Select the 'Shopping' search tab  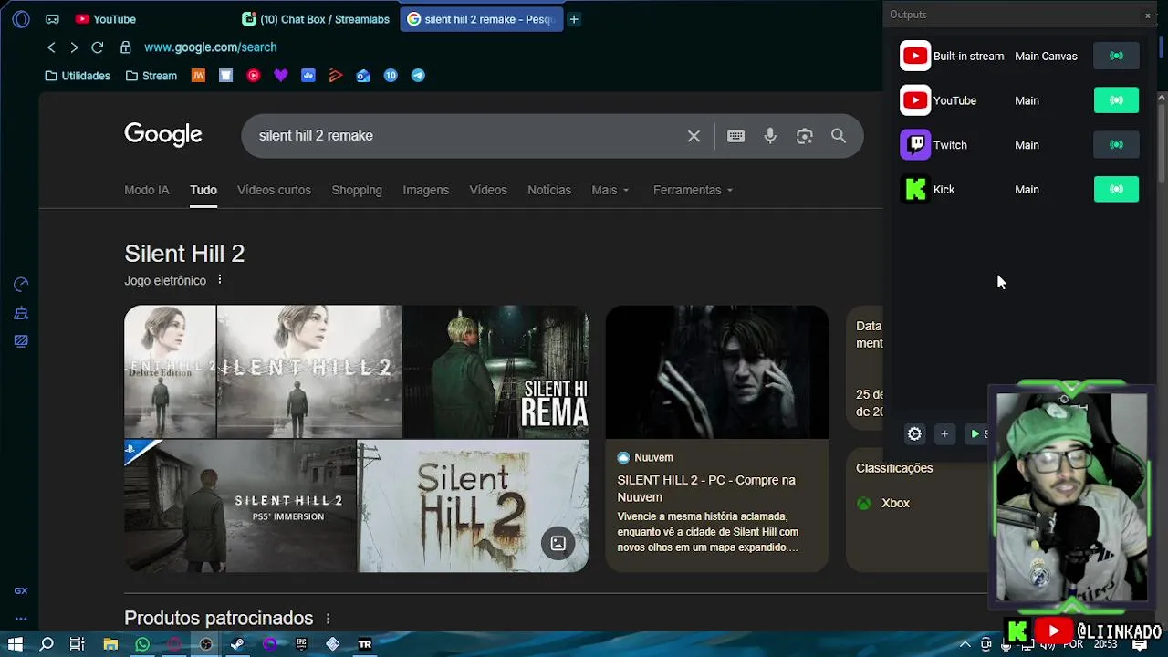[x=357, y=190]
